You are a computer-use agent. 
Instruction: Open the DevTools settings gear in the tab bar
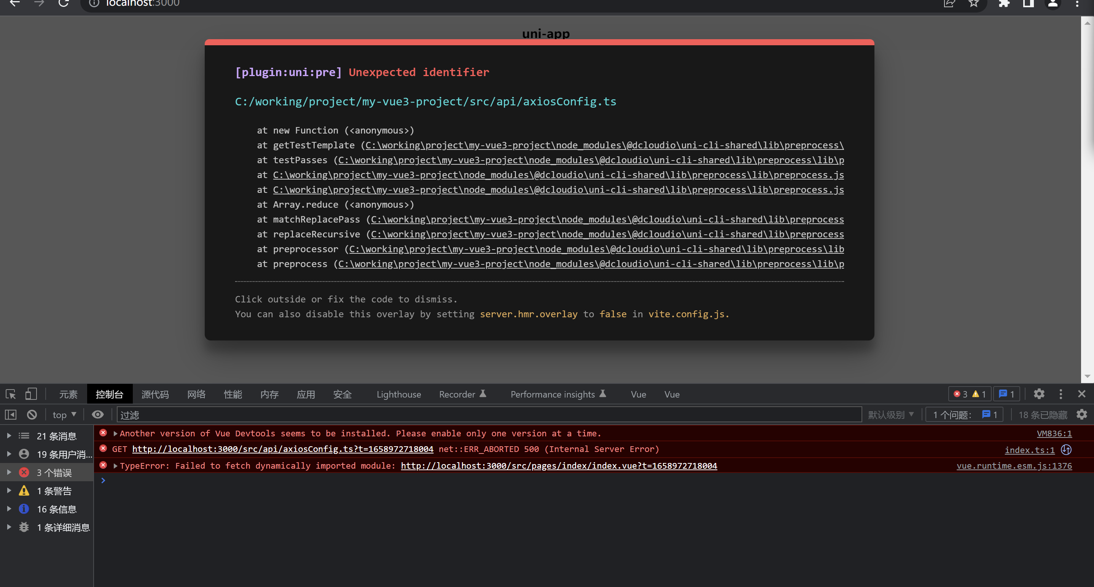tap(1039, 394)
